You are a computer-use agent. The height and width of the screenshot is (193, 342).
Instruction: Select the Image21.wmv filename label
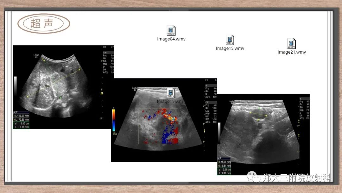pyautogui.click(x=292, y=52)
